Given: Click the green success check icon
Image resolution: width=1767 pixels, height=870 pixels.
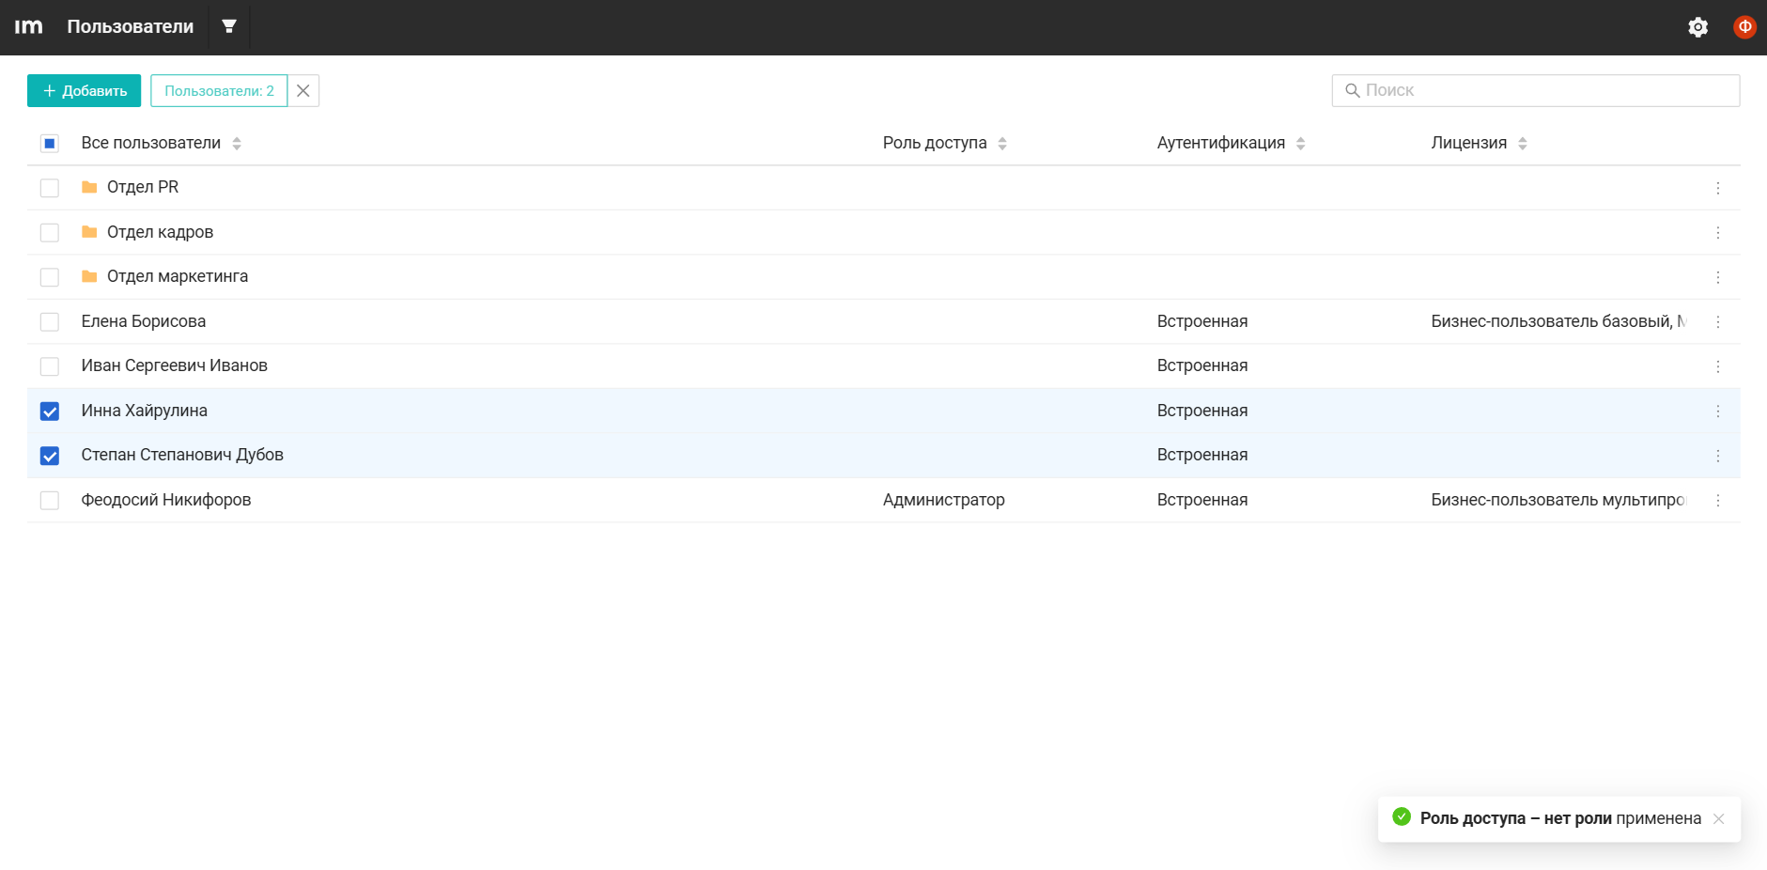Looking at the screenshot, I should coord(1402,816).
